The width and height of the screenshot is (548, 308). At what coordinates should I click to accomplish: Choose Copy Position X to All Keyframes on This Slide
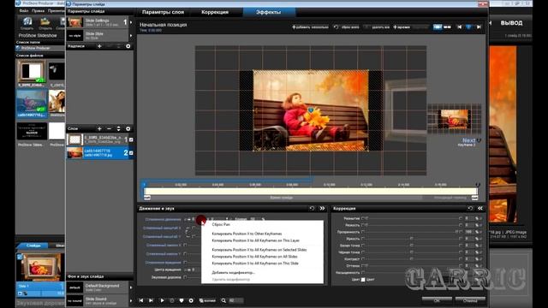click(x=255, y=264)
